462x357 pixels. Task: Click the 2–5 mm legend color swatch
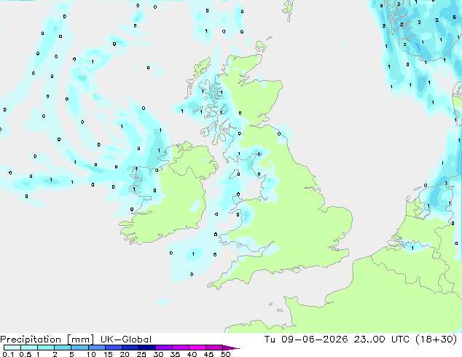coord(63,348)
